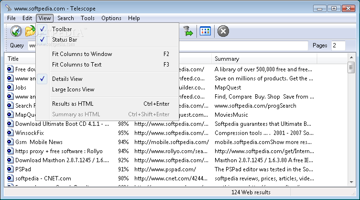Open the File menu
Screen dimensions: 360x200
pos(11,18)
